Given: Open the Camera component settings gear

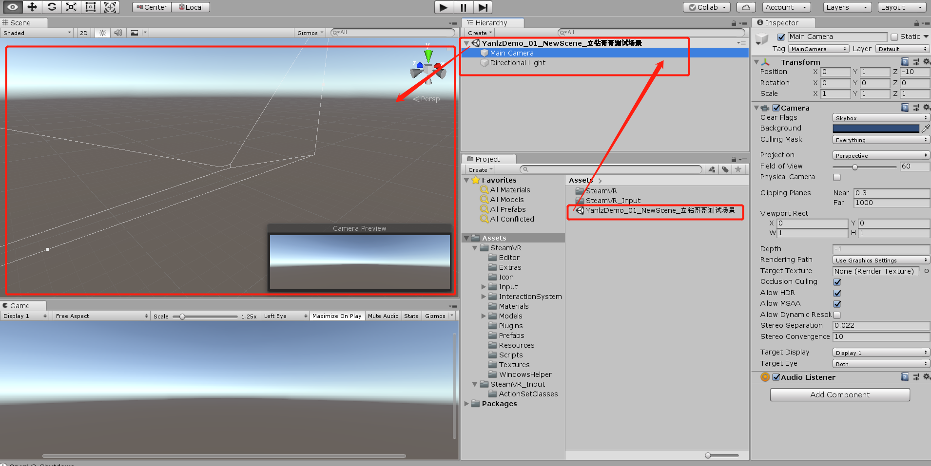Looking at the screenshot, I should click(x=925, y=107).
